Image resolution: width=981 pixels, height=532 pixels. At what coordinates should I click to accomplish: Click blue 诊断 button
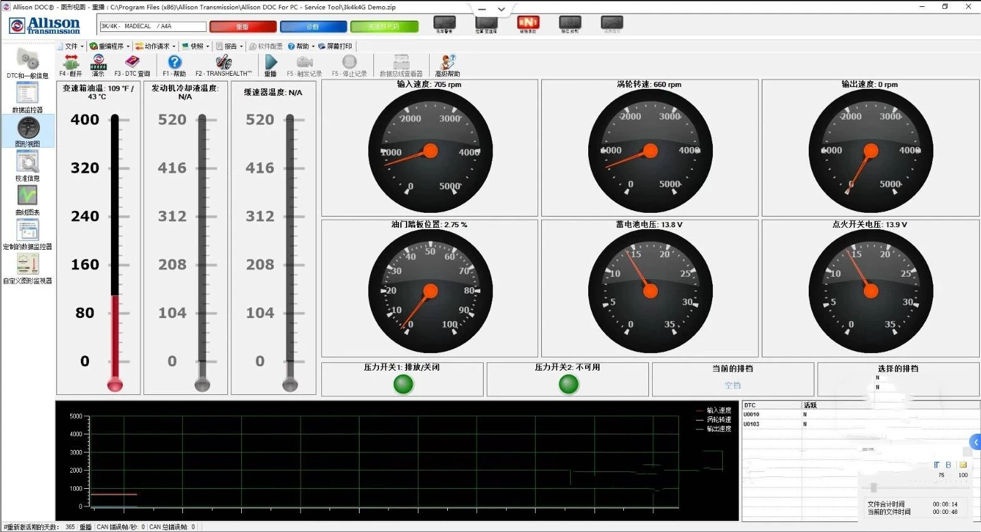tap(313, 26)
